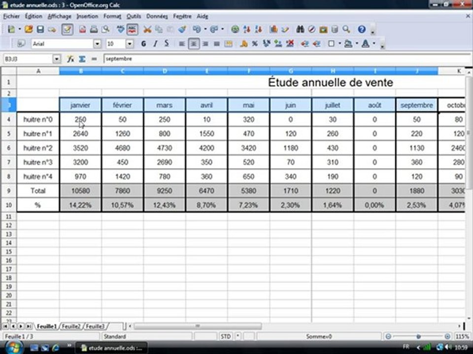The image size is (473, 354).
Task: Open Page Preview icon
Action: coord(105,29)
